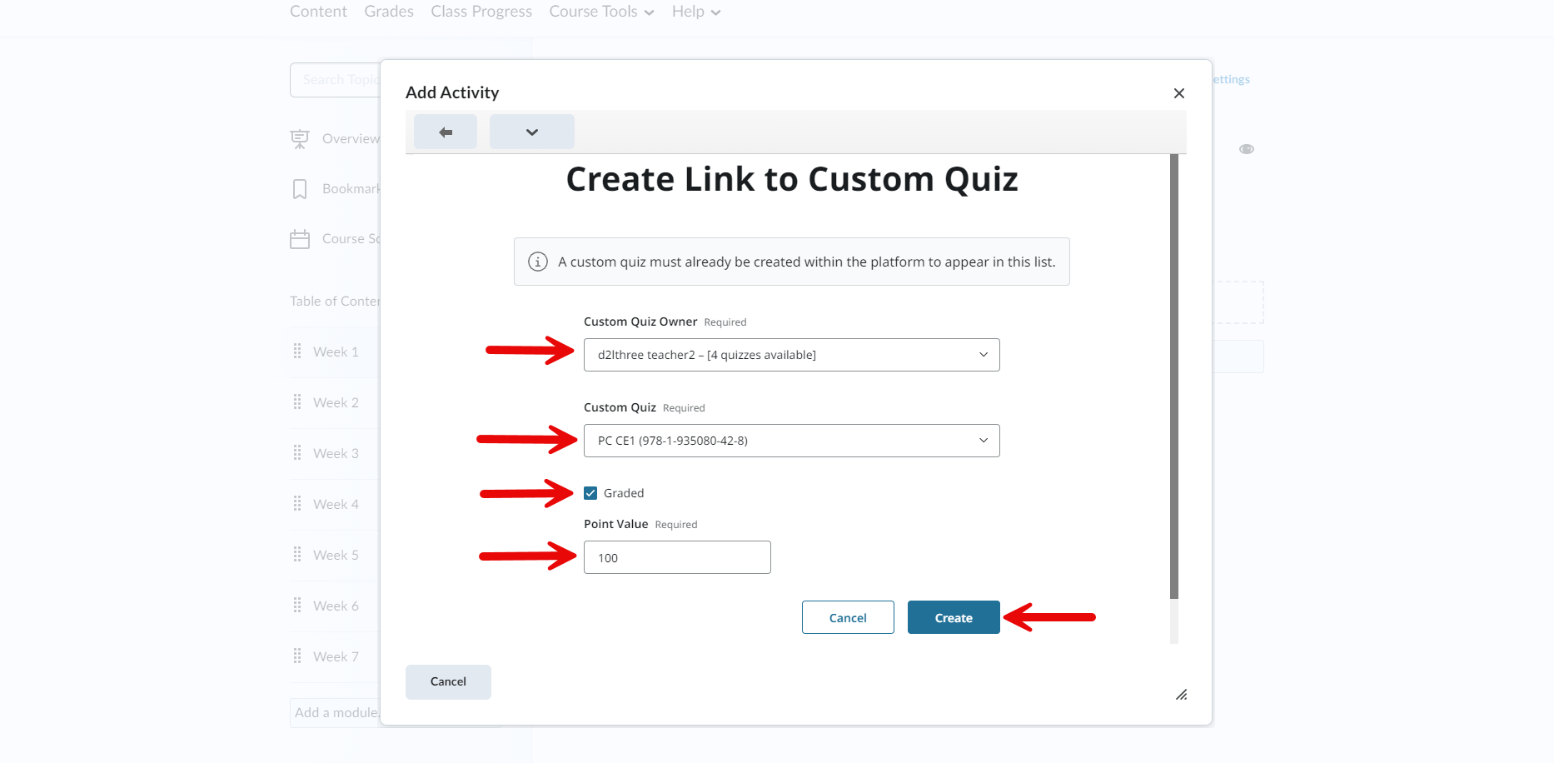This screenshot has height=763, width=1554.
Task: Open the Custom Quiz Owner dropdown
Action: [x=791, y=355]
